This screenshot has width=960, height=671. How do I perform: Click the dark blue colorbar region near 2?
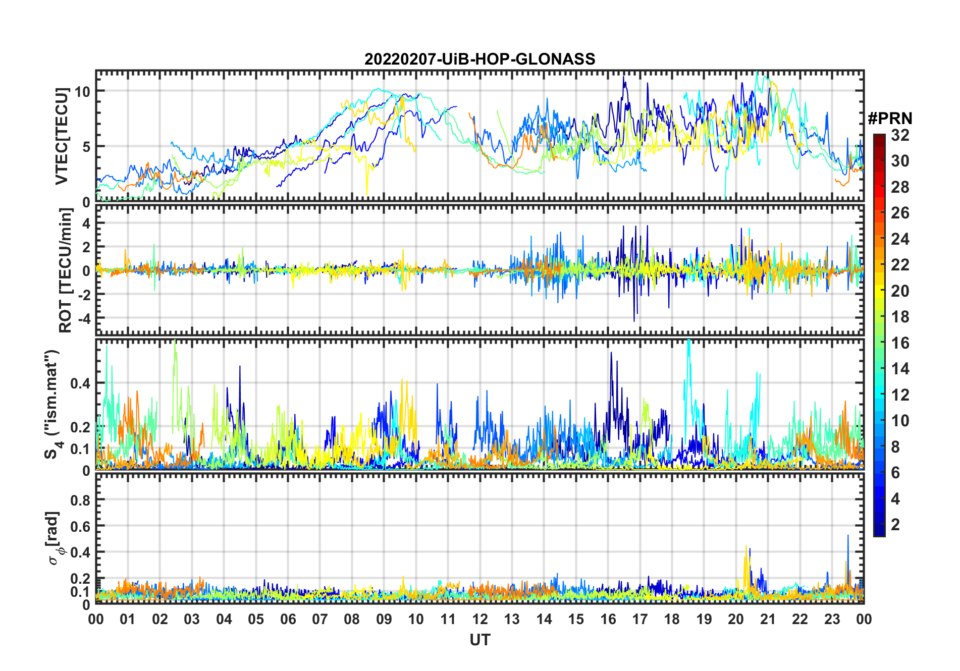(879, 524)
